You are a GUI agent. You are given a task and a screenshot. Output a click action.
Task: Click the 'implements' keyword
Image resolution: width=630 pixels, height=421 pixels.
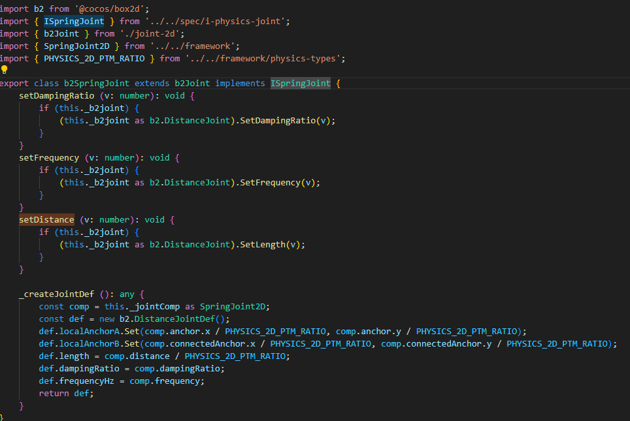[240, 84]
